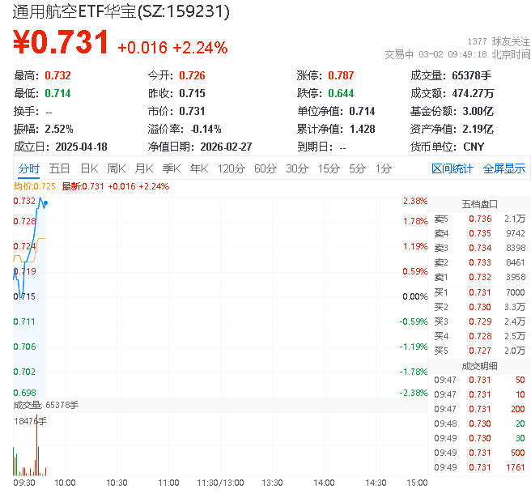Select the 买1 bid row at 0.731
Viewport: 531px width, 498px height.
479,292
